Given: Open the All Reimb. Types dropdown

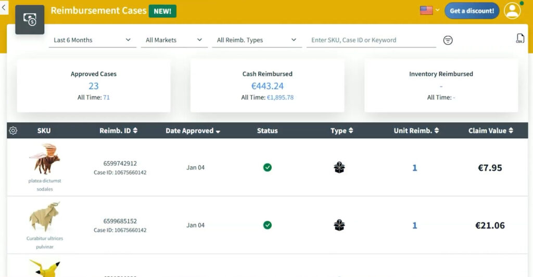Looking at the screenshot, I should point(257,40).
